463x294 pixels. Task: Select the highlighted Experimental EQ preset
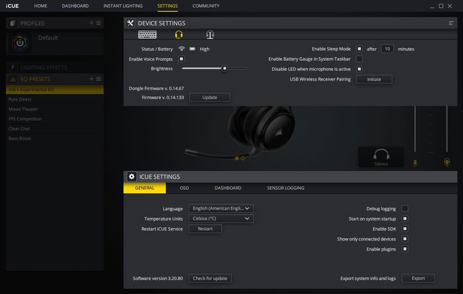click(x=55, y=89)
